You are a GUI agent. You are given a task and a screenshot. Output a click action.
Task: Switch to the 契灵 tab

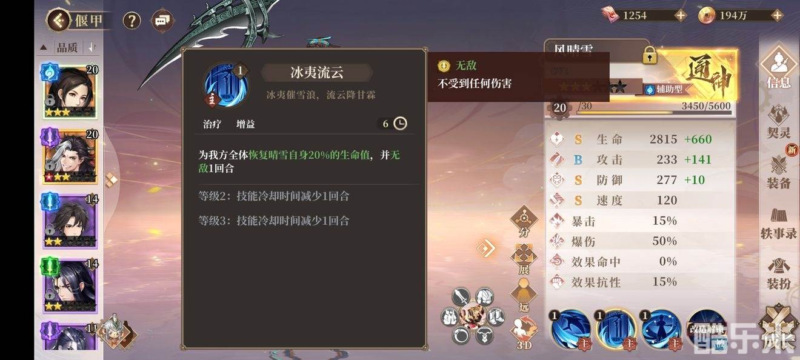[x=778, y=122]
